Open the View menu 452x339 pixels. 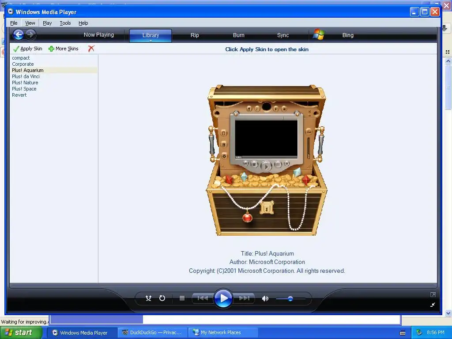pos(30,23)
